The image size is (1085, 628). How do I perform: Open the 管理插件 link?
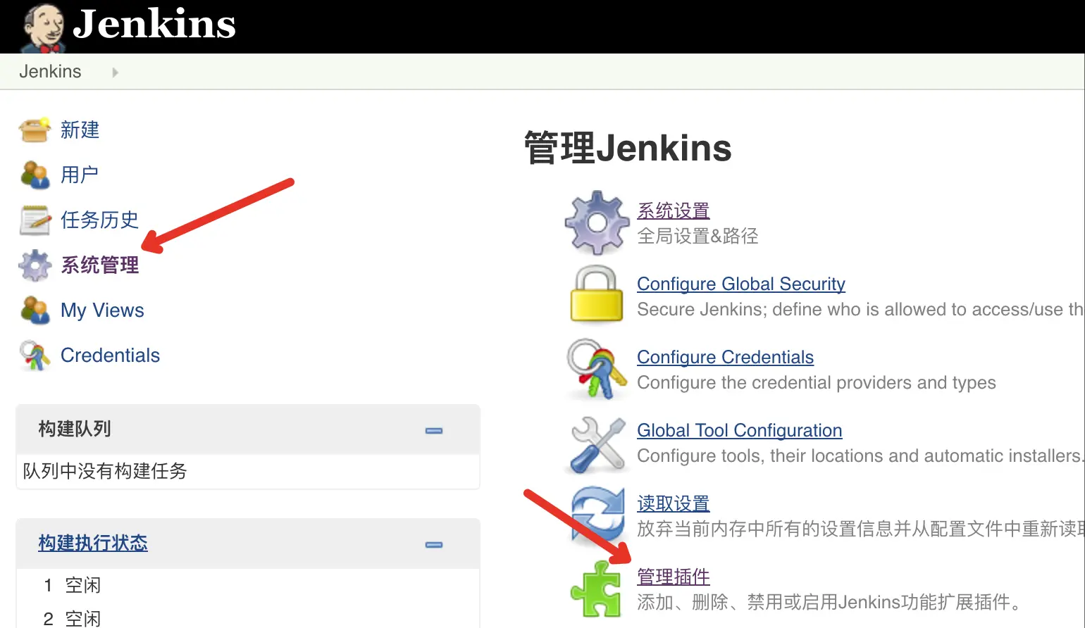[673, 577]
